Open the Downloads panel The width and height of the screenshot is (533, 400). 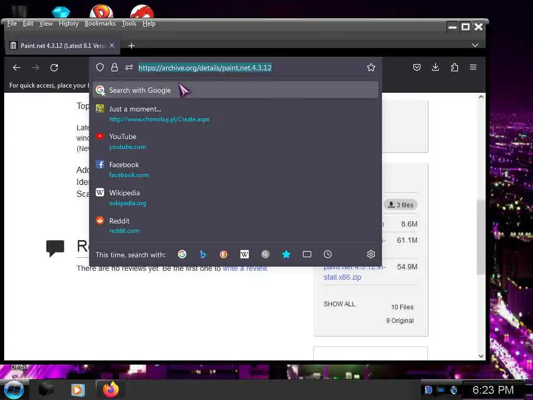(436, 67)
